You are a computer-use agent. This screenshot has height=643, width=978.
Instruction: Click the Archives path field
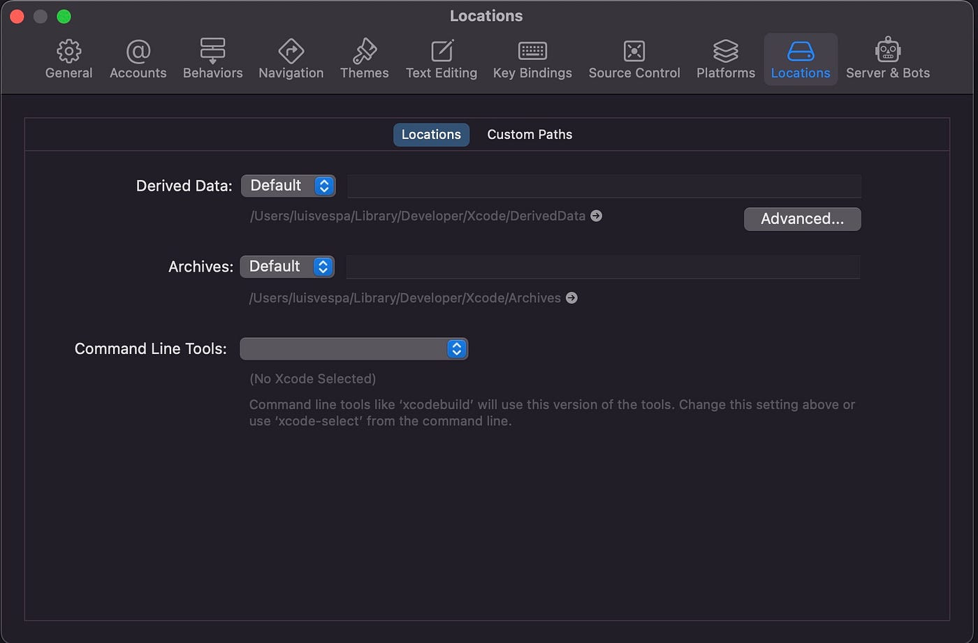[x=603, y=267]
